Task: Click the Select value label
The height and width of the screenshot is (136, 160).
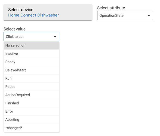Action: pos(15,29)
